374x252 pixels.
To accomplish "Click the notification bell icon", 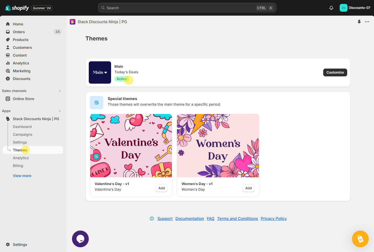I will coord(331,8).
